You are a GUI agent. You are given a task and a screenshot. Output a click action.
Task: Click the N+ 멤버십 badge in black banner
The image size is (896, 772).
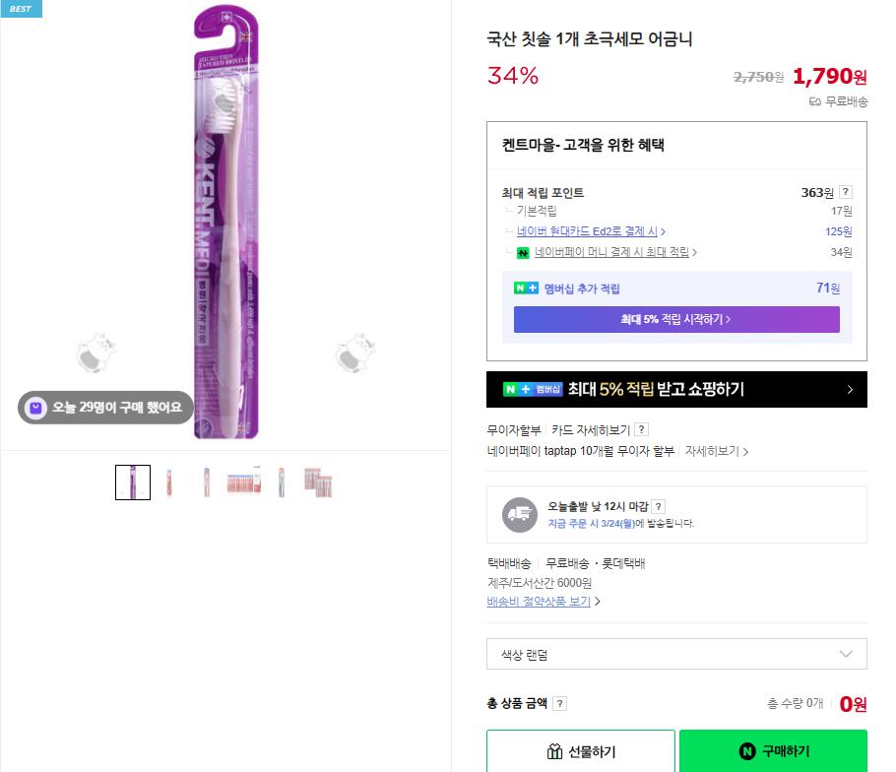click(x=532, y=389)
